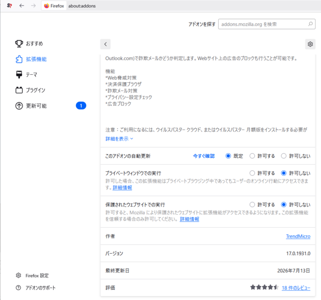Screen dimensions: 321x300
Task: Open the TrendMicro author link
Action: tap(298, 236)
